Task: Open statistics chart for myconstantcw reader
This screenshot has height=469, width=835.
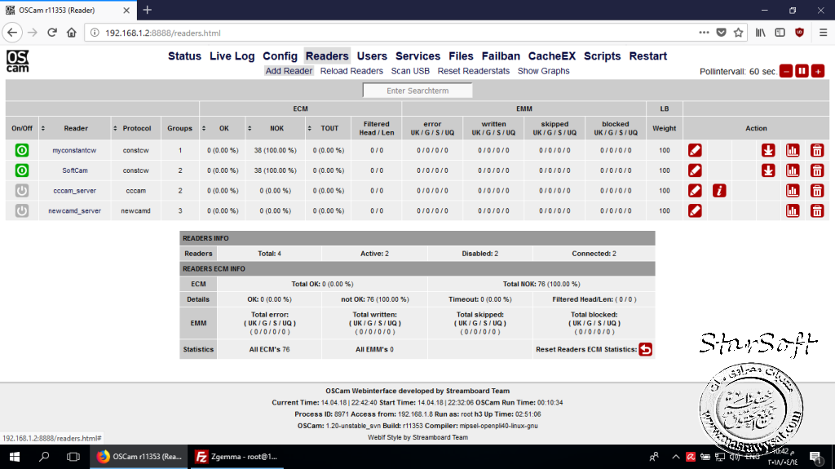Action: pyautogui.click(x=793, y=150)
